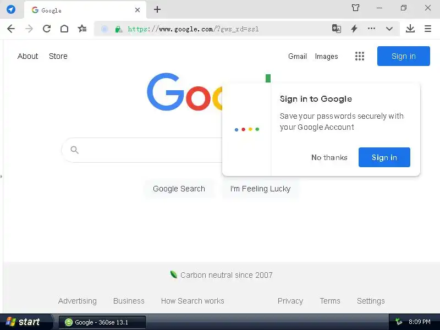Image resolution: width=440 pixels, height=330 pixels.
Task: Click the I'm Feeling Lucky button
Action: 260,189
